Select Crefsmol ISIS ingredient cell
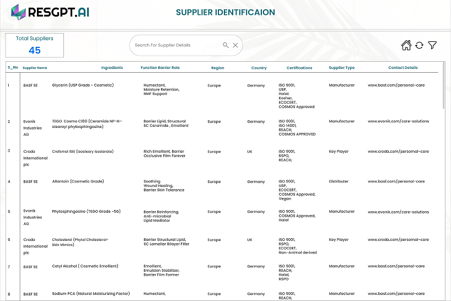 tap(83, 151)
